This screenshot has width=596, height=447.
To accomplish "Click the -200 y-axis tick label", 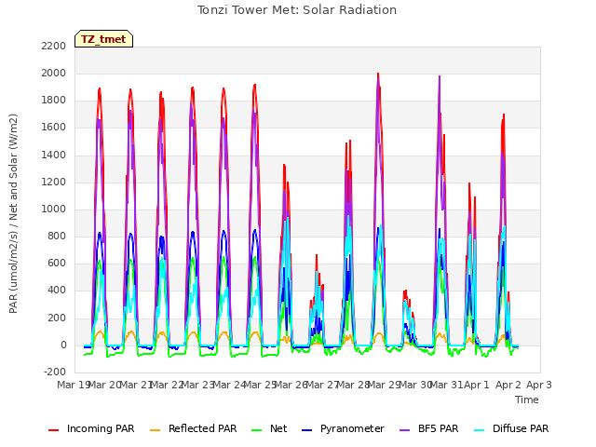I will (55, 372).
